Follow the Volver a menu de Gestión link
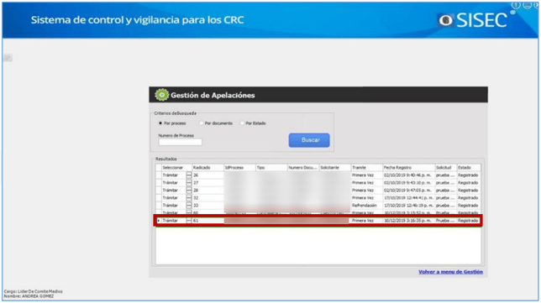Screen dimensions: 541x303 (x=450, y=272)
